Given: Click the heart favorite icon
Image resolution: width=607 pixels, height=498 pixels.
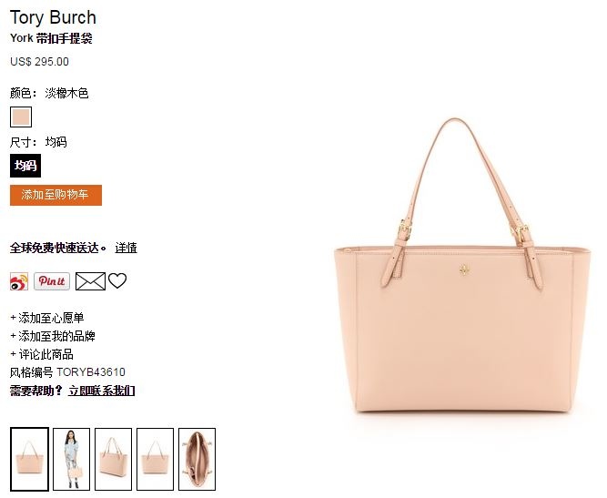Looking at the screenshot, I should (x=117, y=280).
